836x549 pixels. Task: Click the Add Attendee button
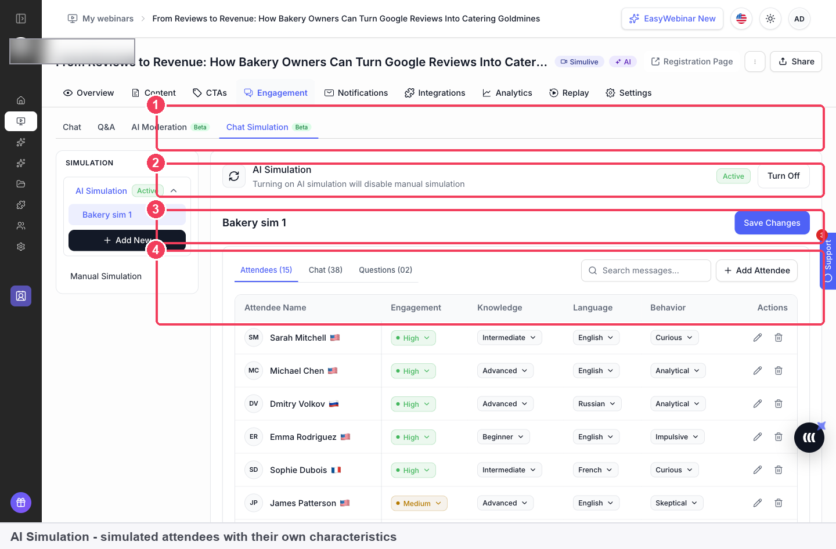pyautogui.click(x=756, y=270)
